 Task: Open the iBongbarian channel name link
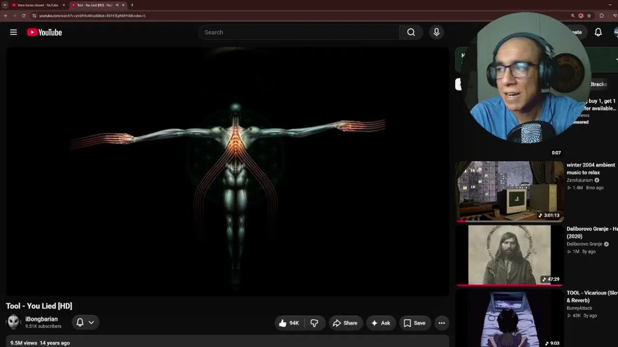pos(42,319)
